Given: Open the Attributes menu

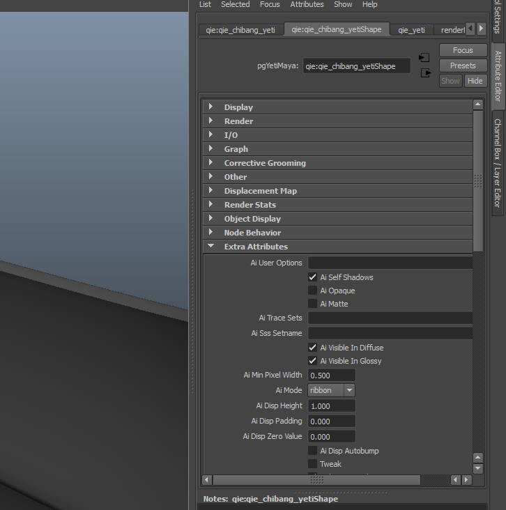Looking at the screenshot, I should (307, 4).
